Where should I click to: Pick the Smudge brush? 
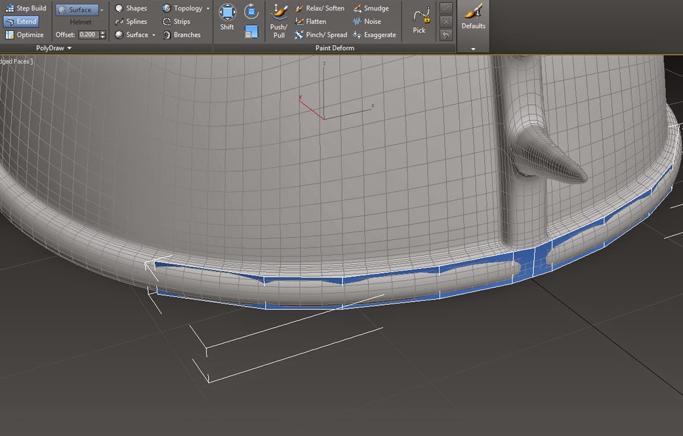click(371, 9)
